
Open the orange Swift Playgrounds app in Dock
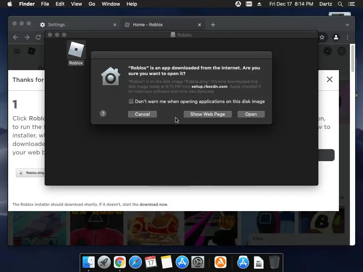coord(220,262)
